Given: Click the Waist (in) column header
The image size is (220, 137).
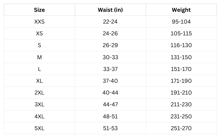Looking at the screenshot, I should point(110,10).
